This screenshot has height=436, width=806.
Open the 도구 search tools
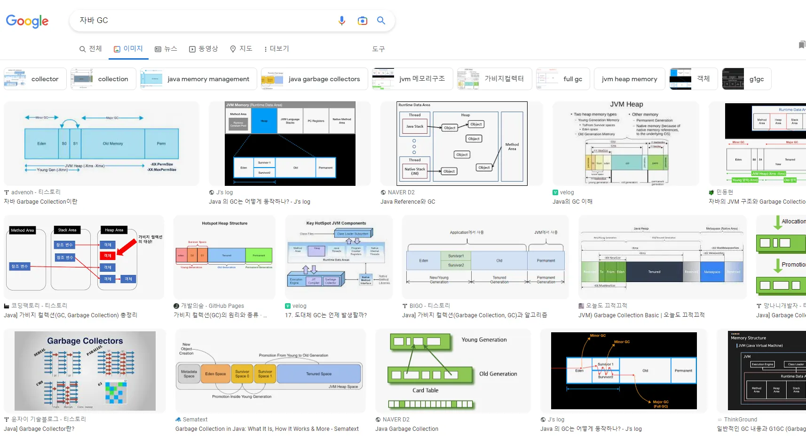[x=379, y=49]
